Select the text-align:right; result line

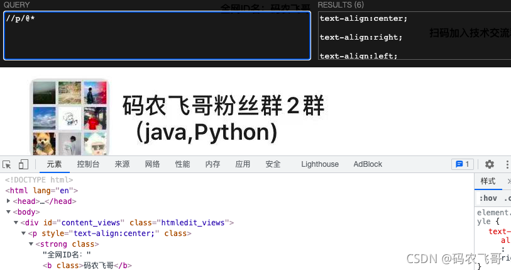361,37
